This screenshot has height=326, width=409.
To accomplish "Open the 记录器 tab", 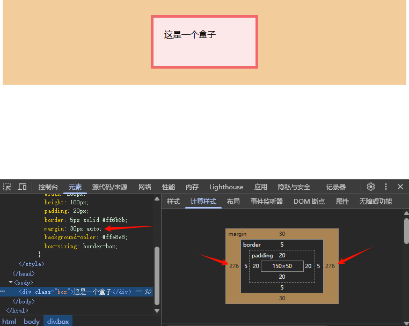I will (335, 187).
